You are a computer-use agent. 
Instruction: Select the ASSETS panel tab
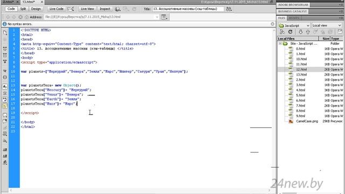point(294,18)
